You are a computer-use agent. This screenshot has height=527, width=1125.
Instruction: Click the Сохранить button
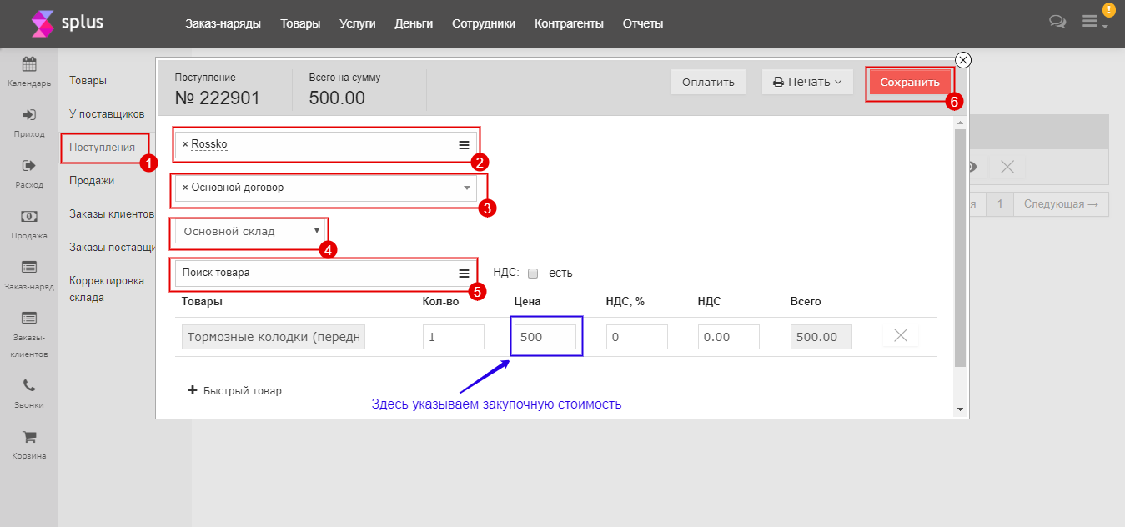click(910, 82)
